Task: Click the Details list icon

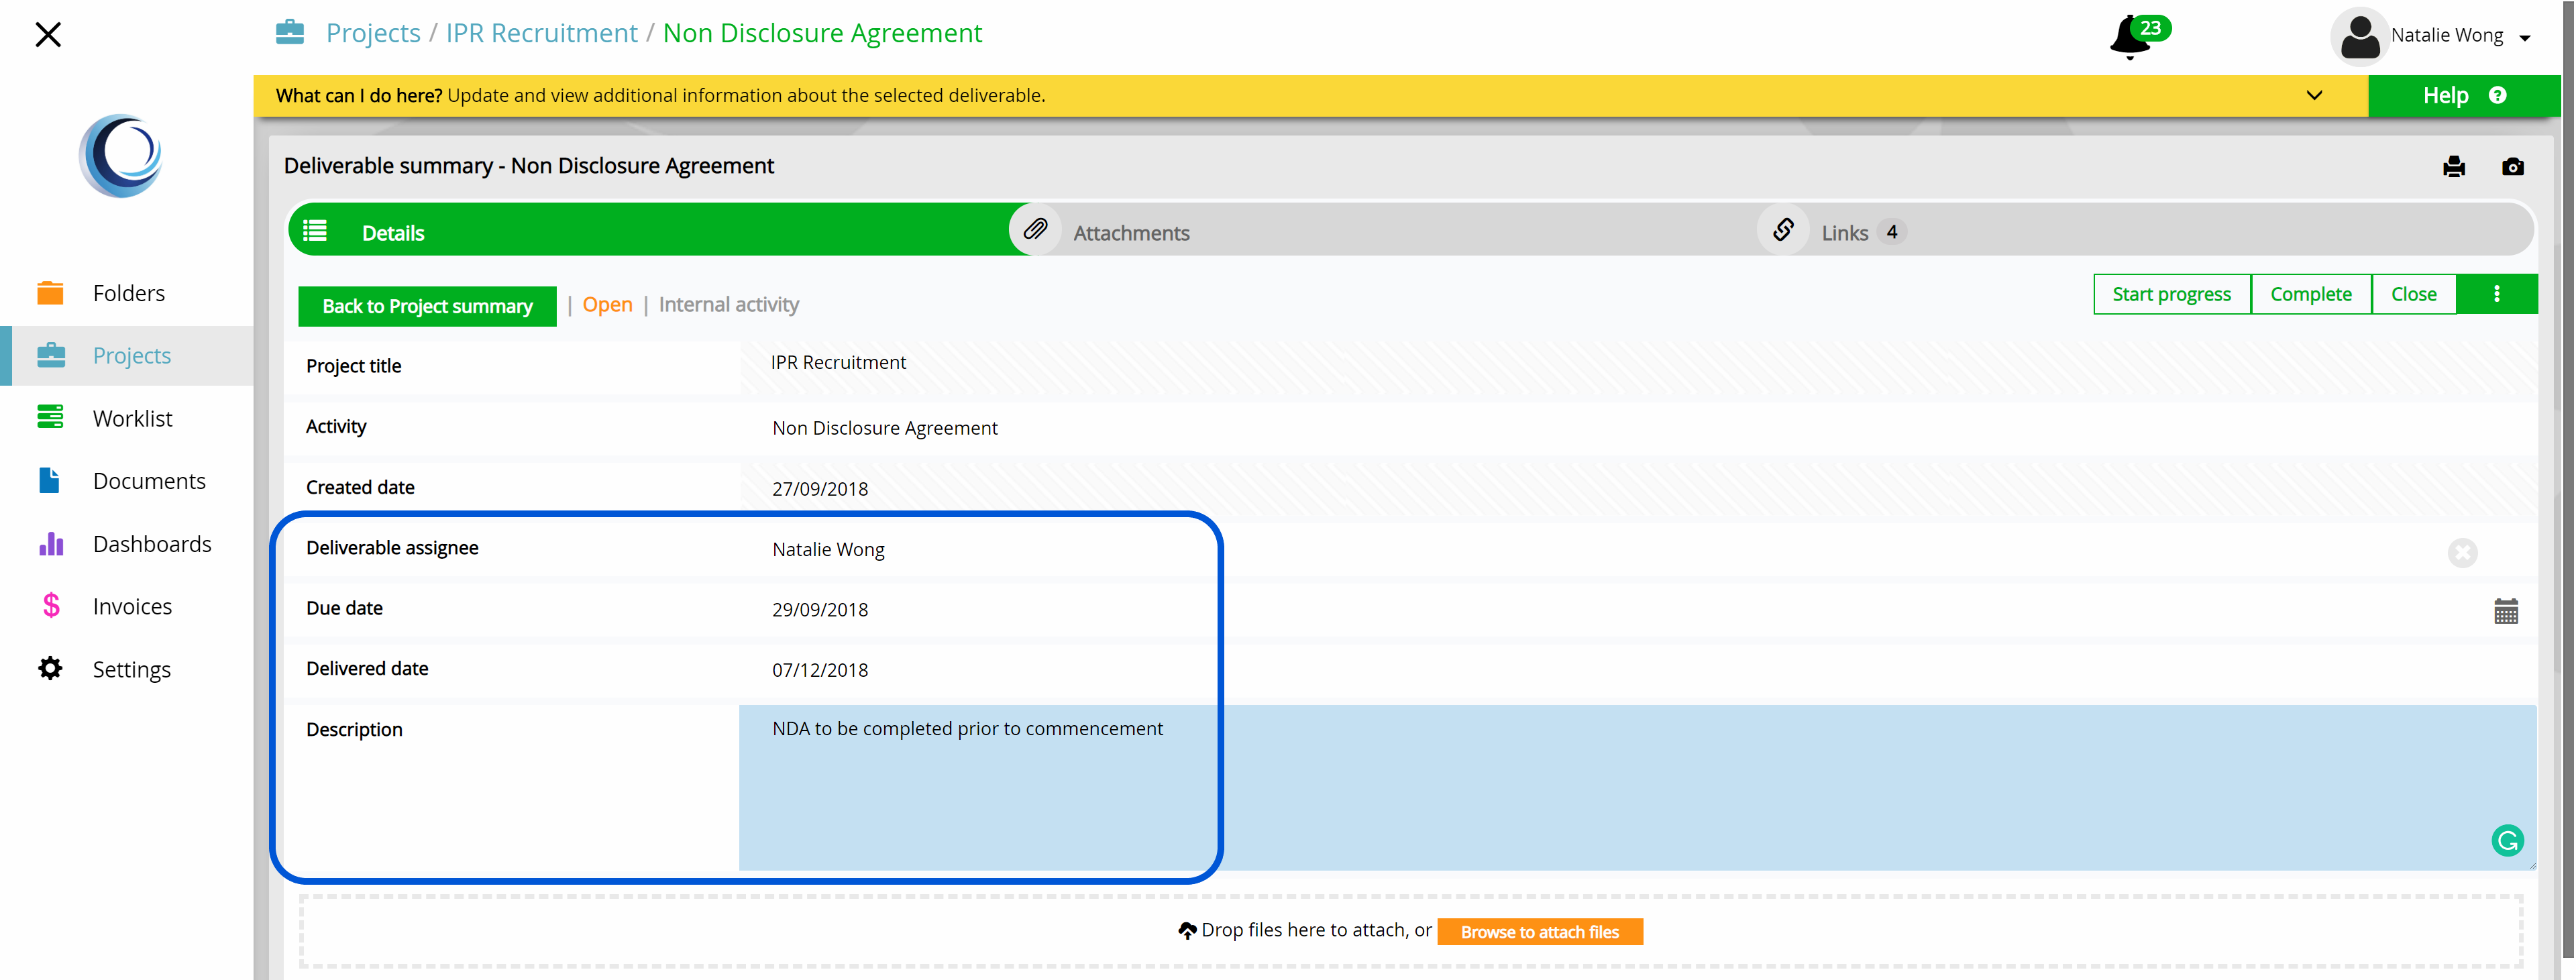Action: point(315,231)
